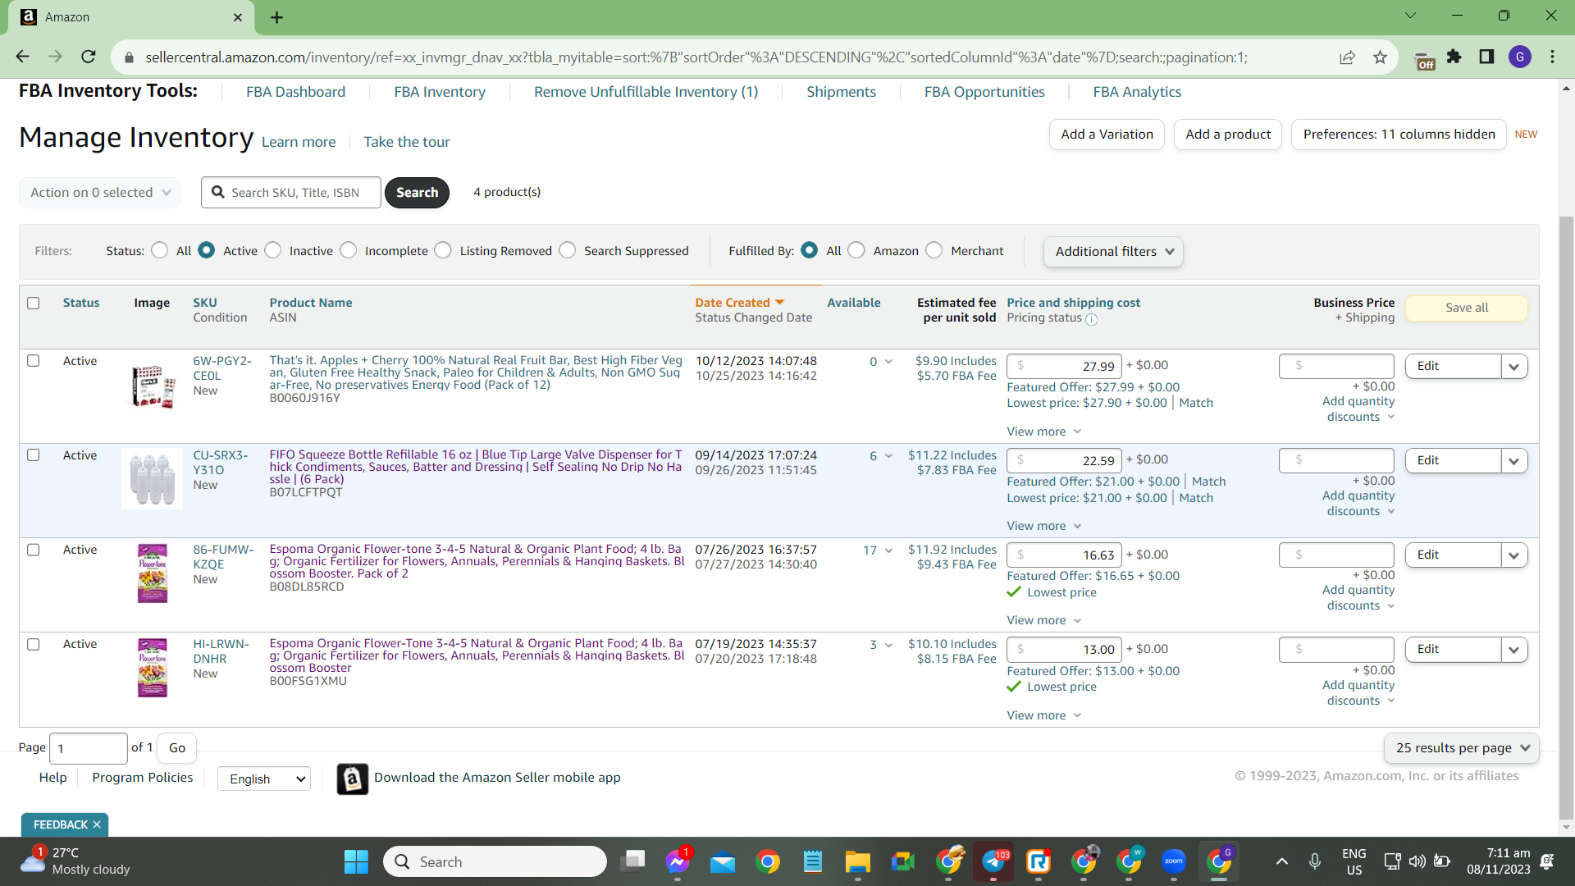
Task: Expand View more for the 13.00 price row
Action: click(x=1044, y=715)
